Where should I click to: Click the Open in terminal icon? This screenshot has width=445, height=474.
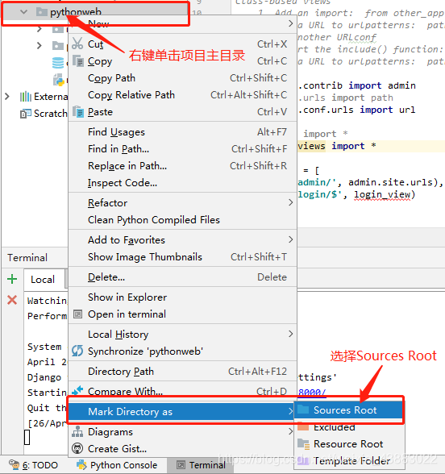tap(77, 314)
